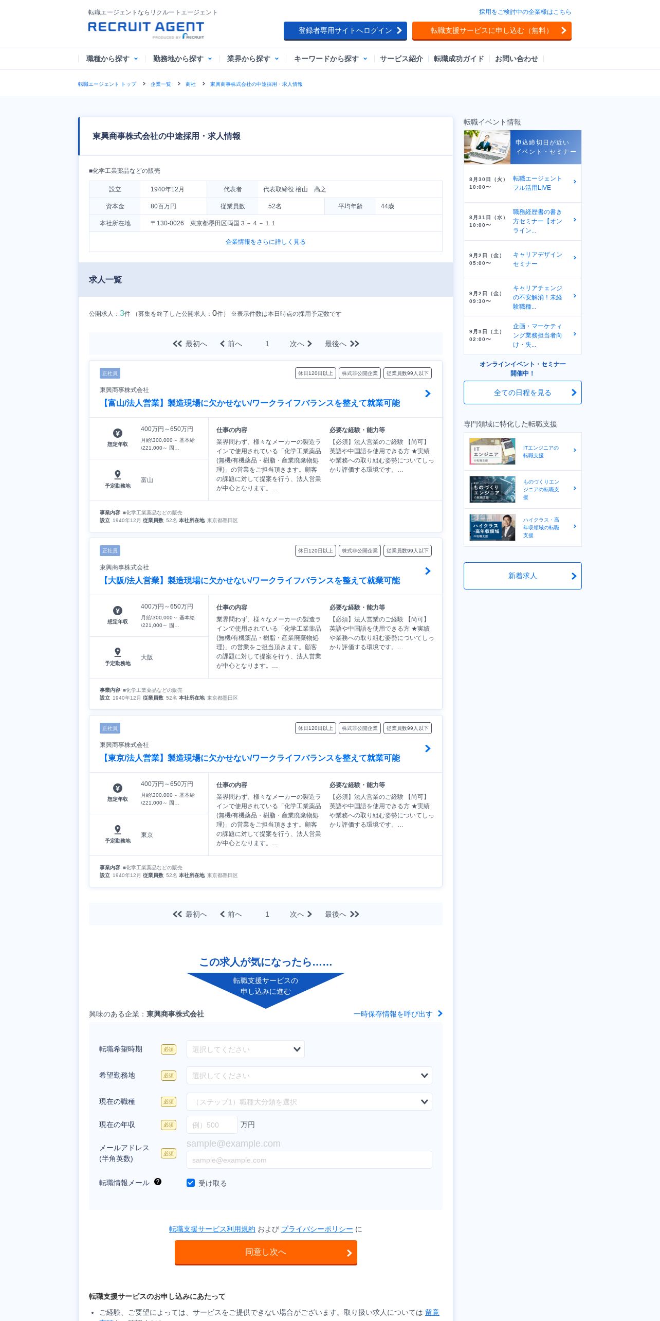Image resolution: width=660 pixels, height=1321 pixels.
Task: Open the 登録者専用サイトへログイン button
Action: click(x=345, y=31)
